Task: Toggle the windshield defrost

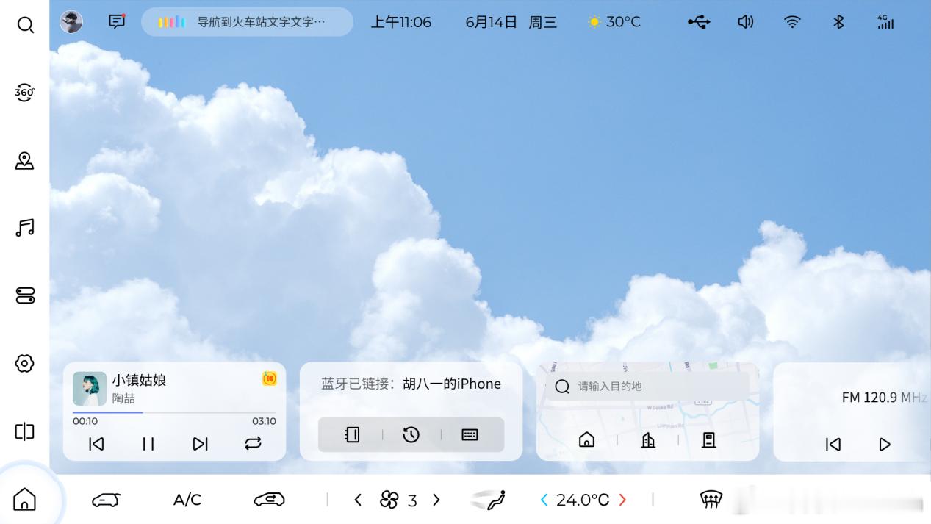Action: 711,500
